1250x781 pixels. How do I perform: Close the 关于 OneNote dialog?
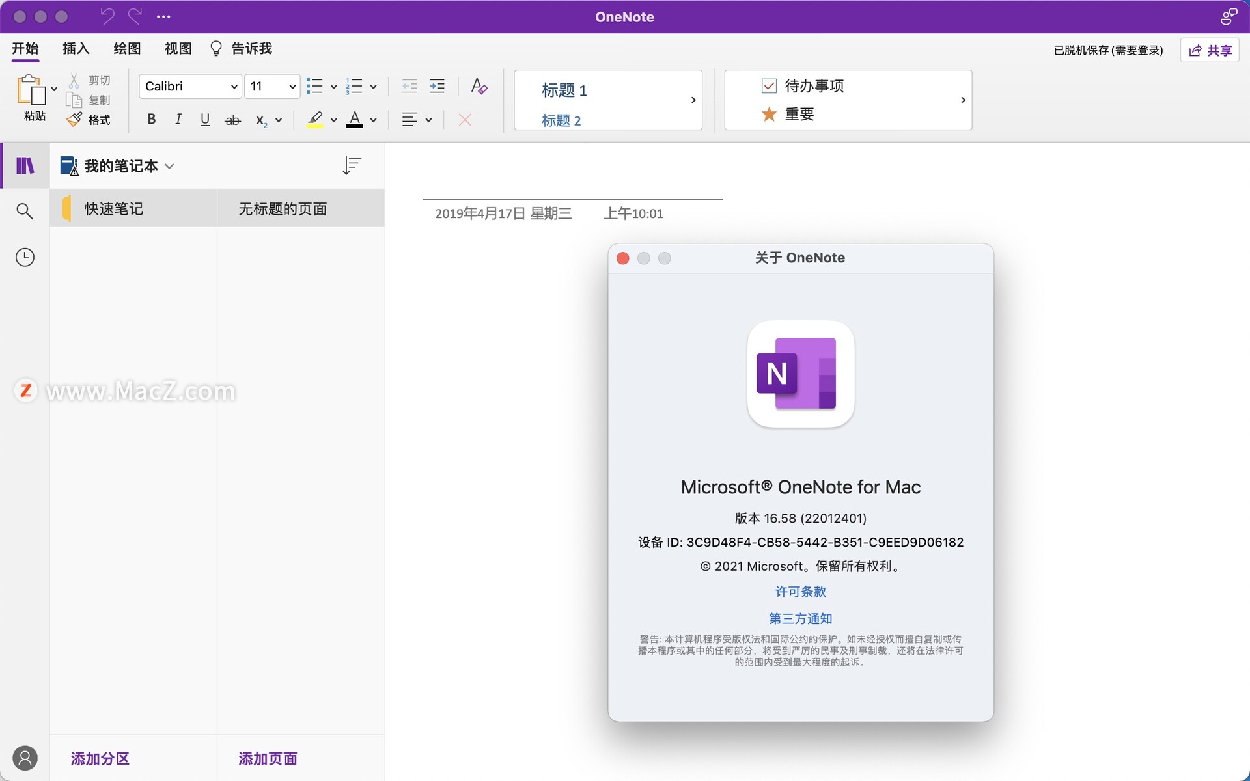tap(623, 258)
